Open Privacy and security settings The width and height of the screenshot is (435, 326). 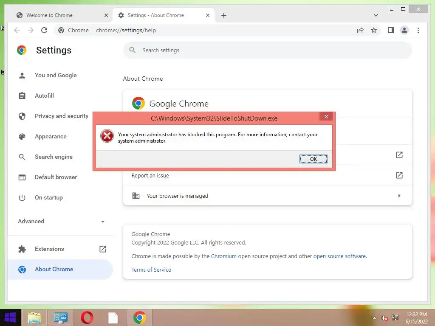[62, 116]
